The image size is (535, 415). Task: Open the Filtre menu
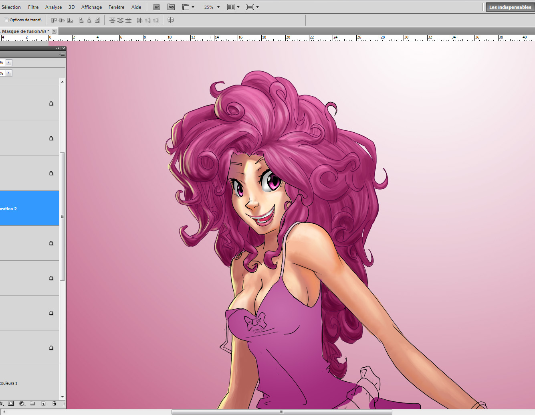[x=33, y=7]
